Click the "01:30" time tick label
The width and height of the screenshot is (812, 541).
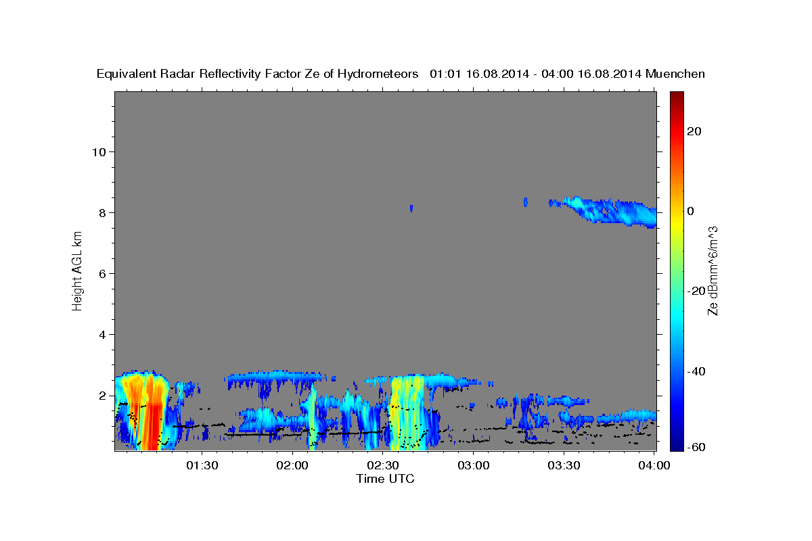202,465
